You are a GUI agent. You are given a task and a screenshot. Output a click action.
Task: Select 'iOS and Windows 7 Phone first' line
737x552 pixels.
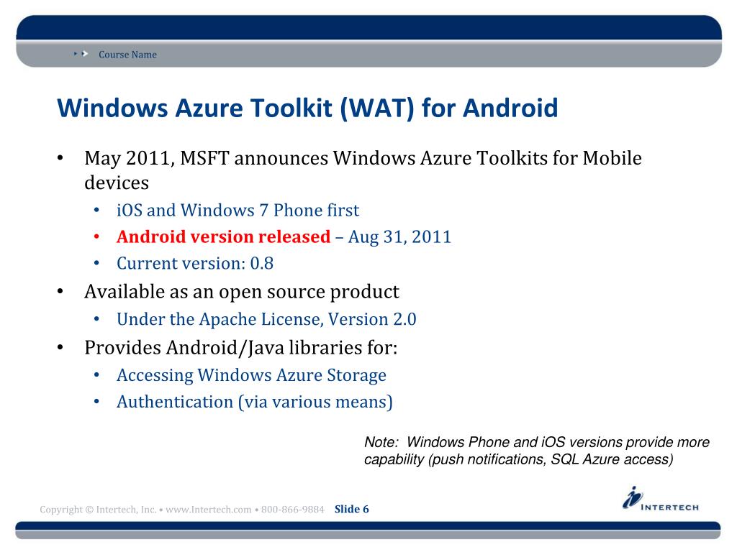pyautogui.click(x=238, y=211)
